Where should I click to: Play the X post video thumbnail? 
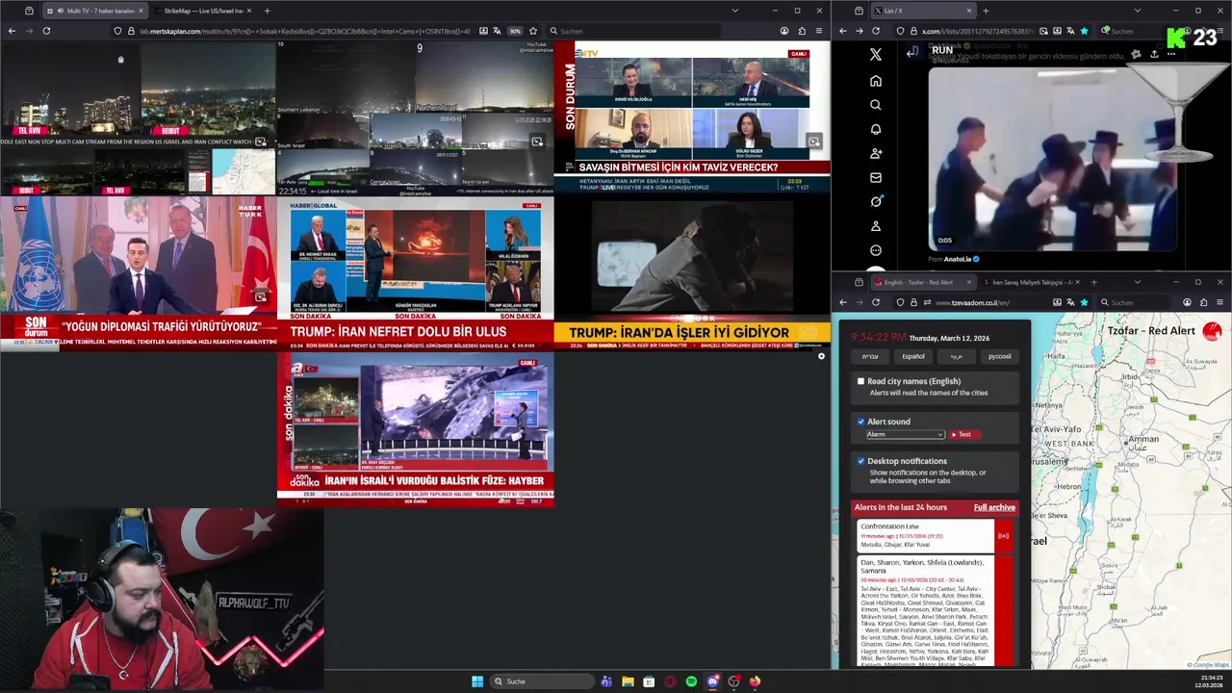(1051, 159)
